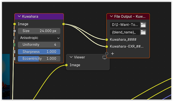Browse folder for the base path
Viewport: 173px width, 101px height.
[x=143, y=25]
